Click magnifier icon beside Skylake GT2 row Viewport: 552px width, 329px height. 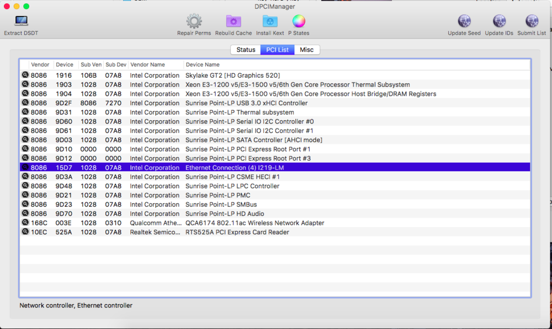point(25,75)
